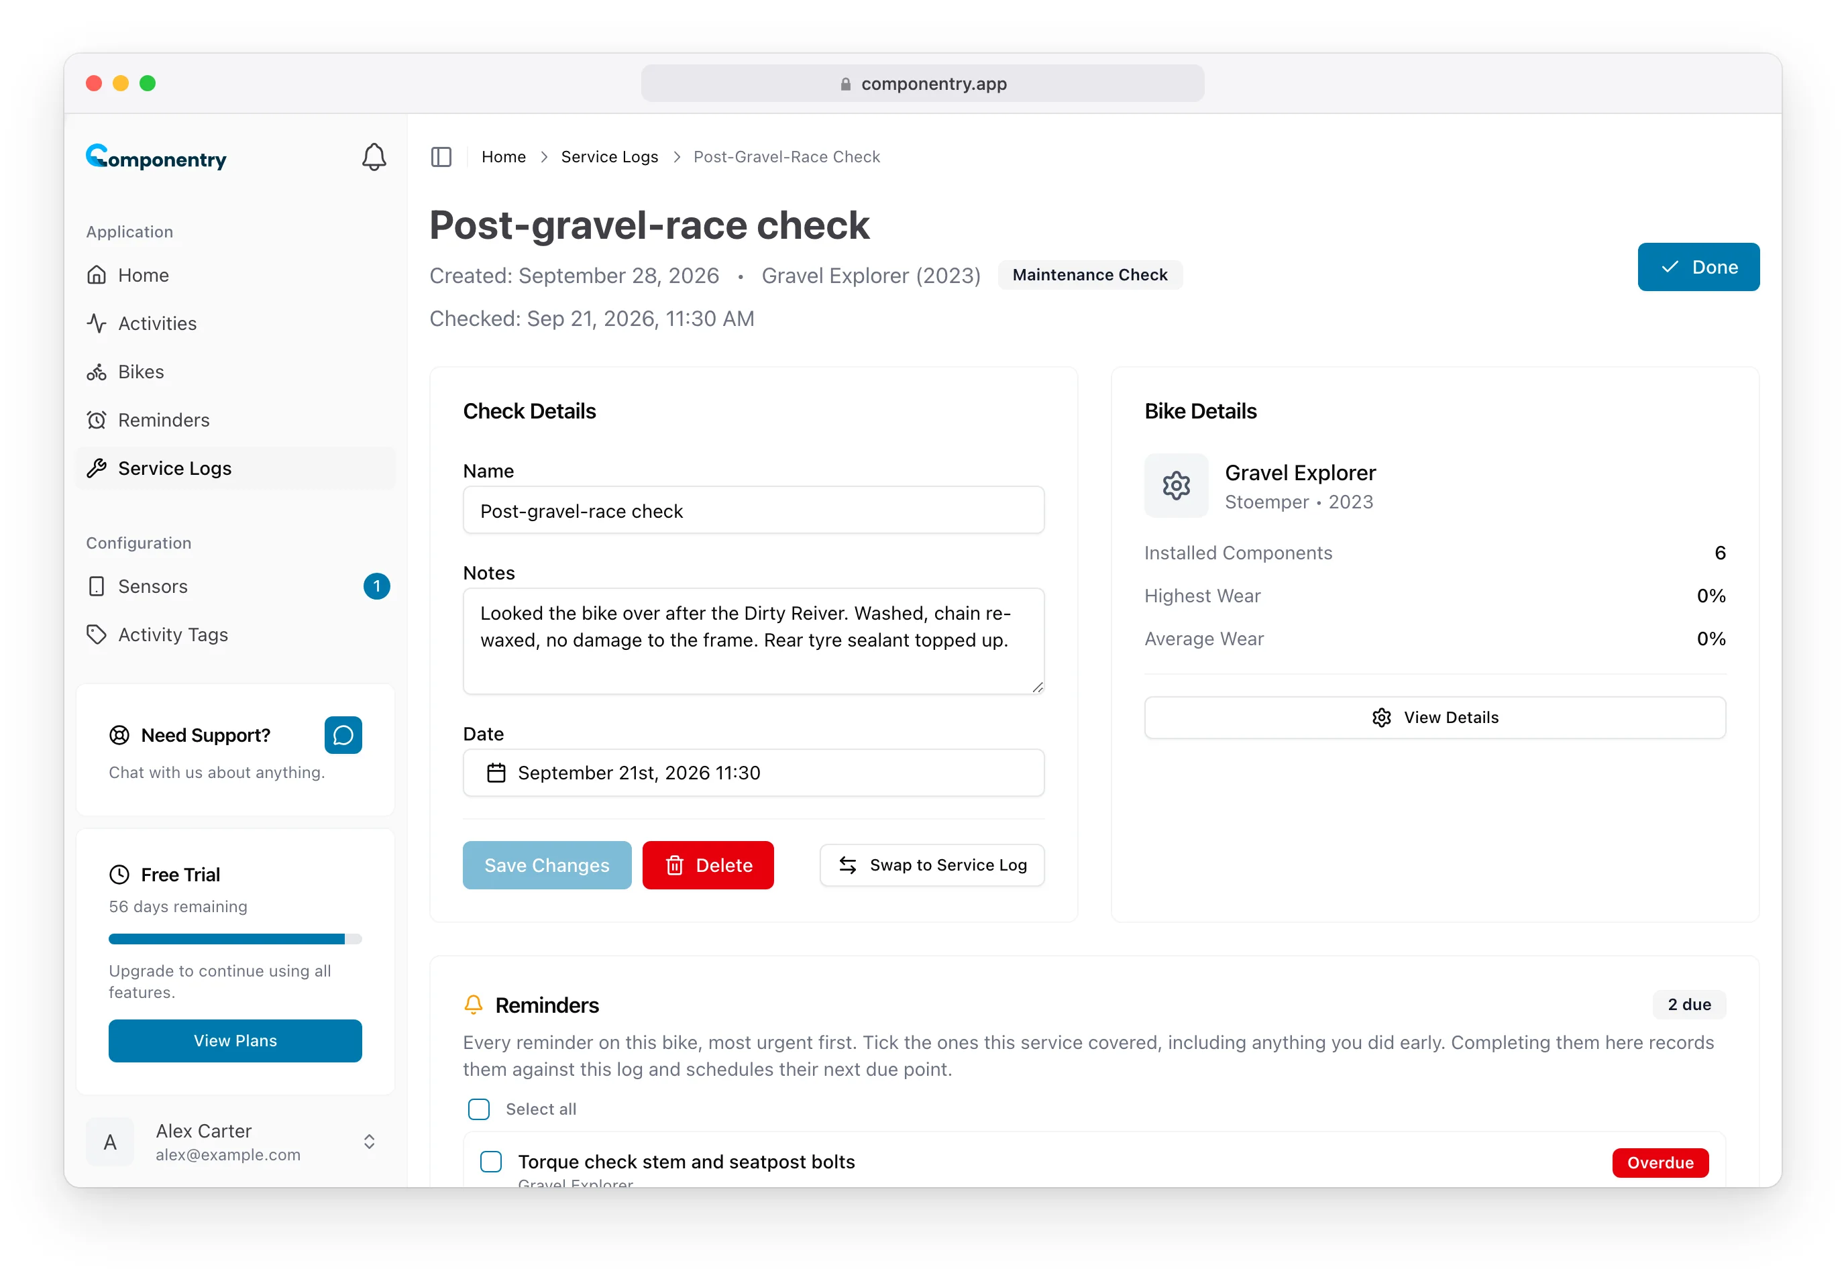Open Reminders in the sidebar

235,420
